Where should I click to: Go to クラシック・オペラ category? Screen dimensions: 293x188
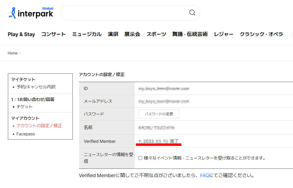(x=261, y=34)
